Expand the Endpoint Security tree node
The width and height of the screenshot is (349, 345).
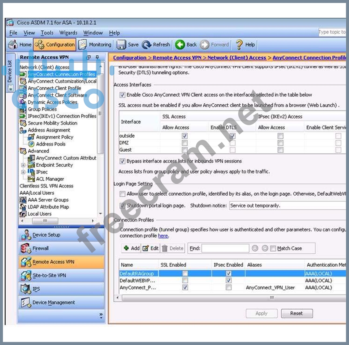tap(23, 165)
